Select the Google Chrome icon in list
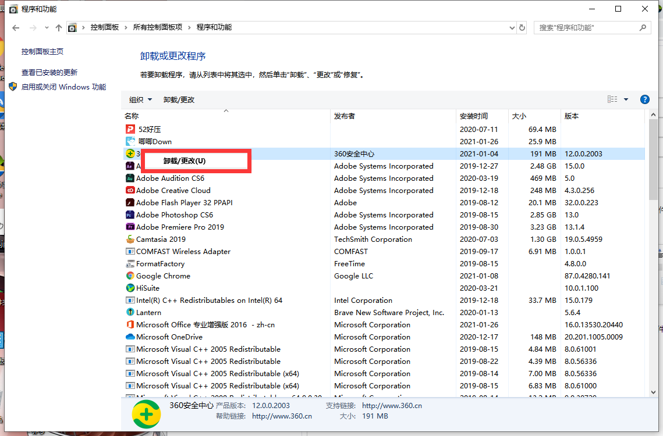Viewport: 663px width, 436px height. (x=130, y=276)
